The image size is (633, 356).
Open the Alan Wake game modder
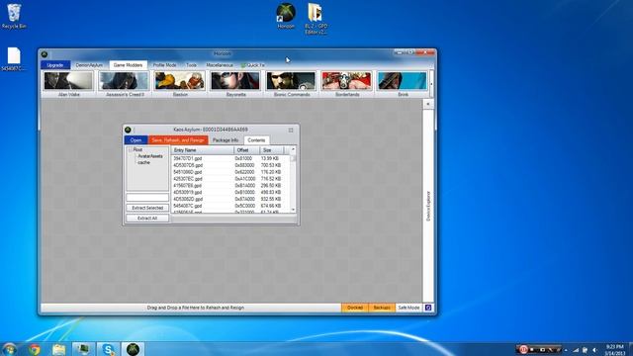68,84
